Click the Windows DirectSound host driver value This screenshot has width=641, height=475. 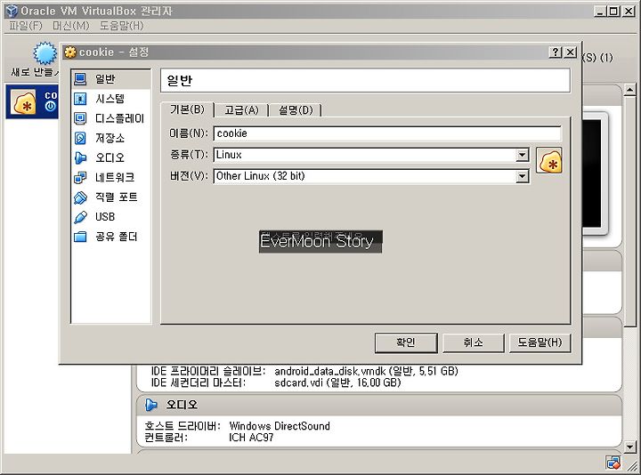point(280,426)
